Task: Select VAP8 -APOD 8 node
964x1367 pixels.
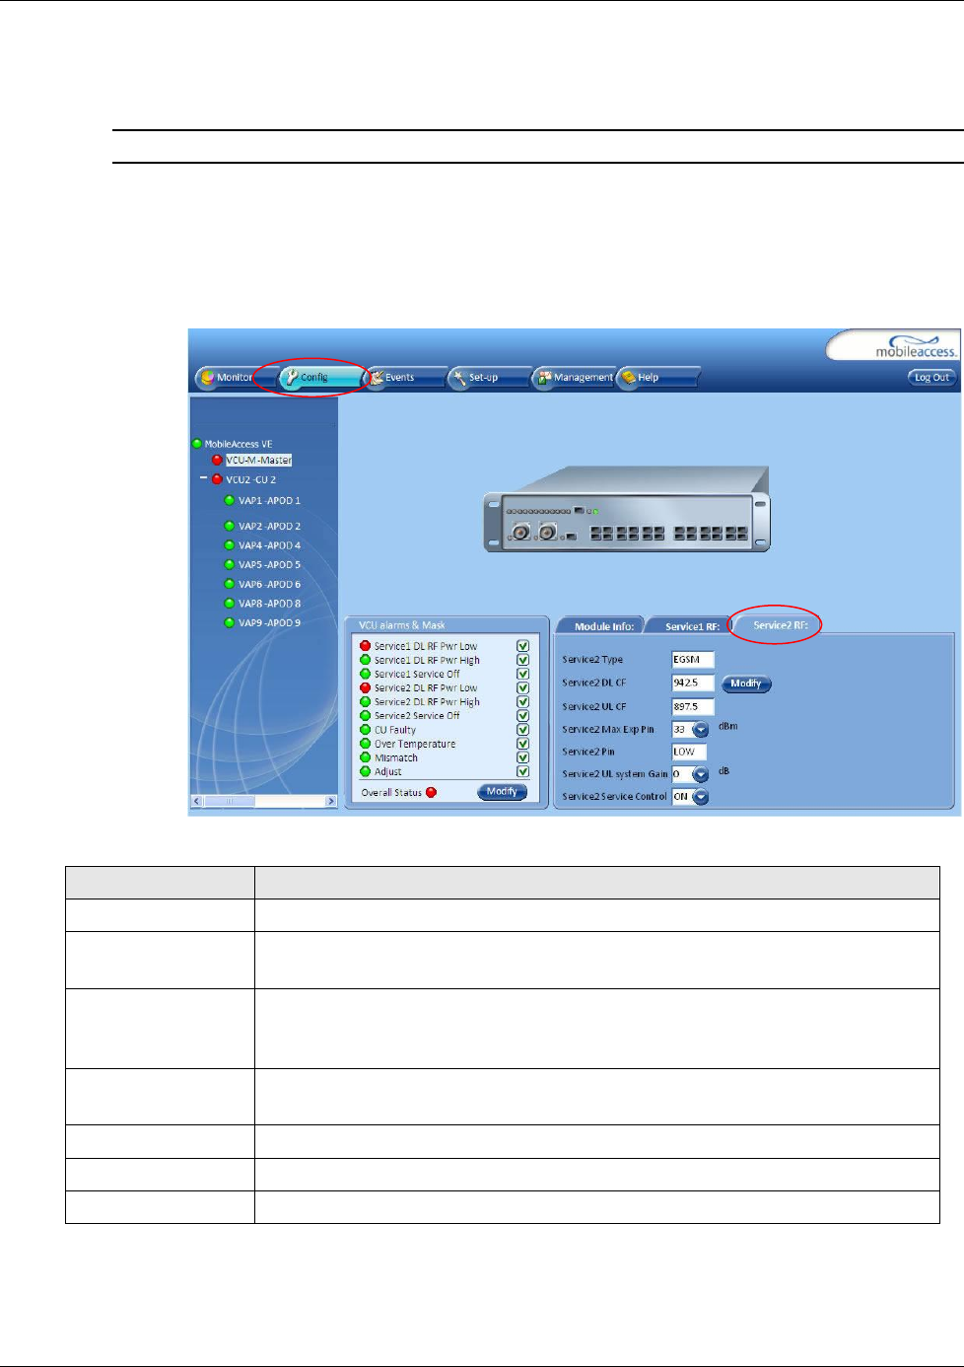Action: pos(269,604)
